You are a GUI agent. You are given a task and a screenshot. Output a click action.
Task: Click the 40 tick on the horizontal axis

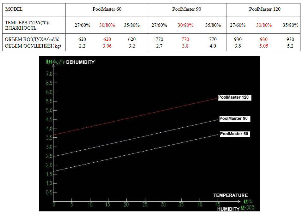[x=200, y=205]
